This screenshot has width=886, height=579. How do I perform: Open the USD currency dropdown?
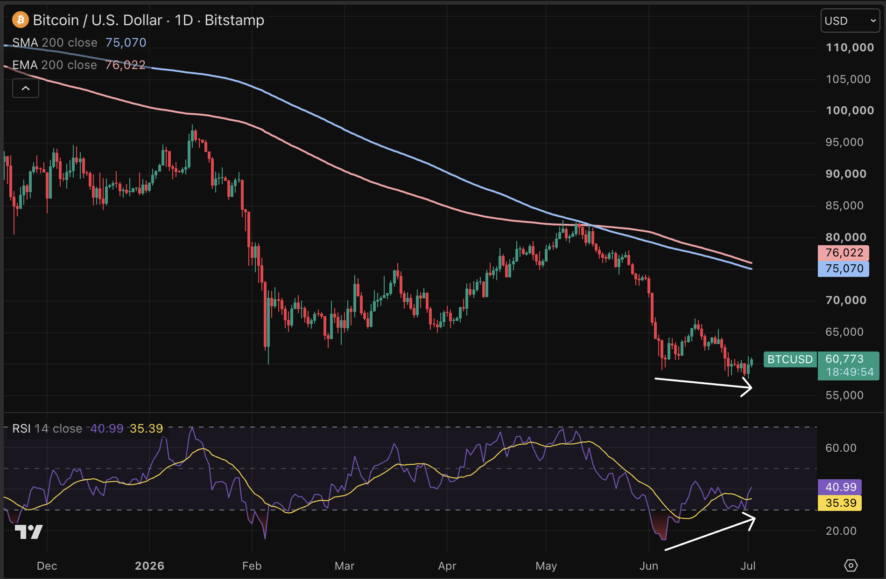[x=850, y=21]
